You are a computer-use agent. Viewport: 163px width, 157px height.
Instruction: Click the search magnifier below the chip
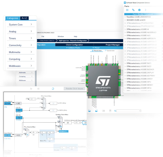(115, 111)
